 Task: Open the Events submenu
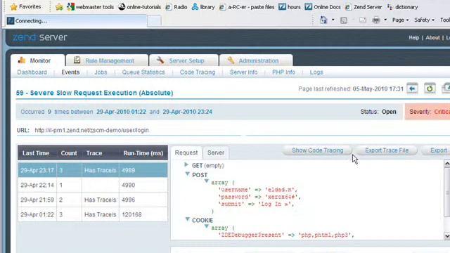click(x=70, y=72)
